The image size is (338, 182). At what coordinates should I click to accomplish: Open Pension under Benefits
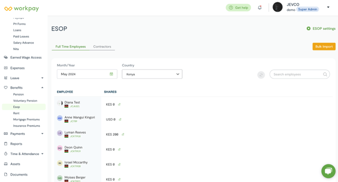click(19, 94)
